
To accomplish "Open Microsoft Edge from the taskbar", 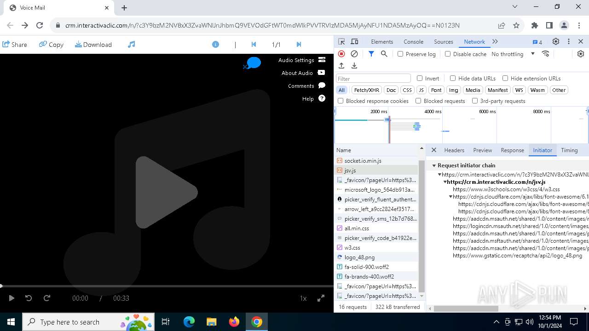I will [x=189, y=322].
